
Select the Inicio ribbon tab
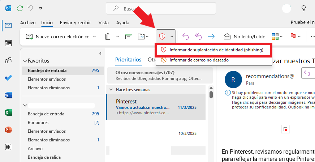[x=47, y=23]
